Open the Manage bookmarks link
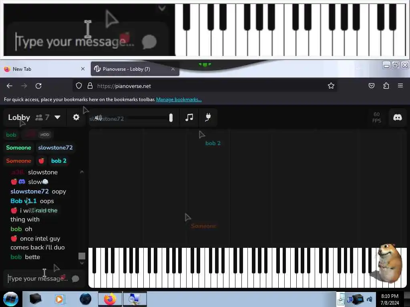 pos(179,100)
